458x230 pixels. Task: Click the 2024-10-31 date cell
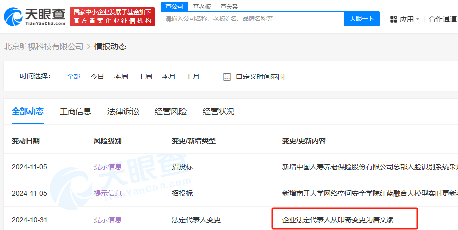click(x=29, y=220)
